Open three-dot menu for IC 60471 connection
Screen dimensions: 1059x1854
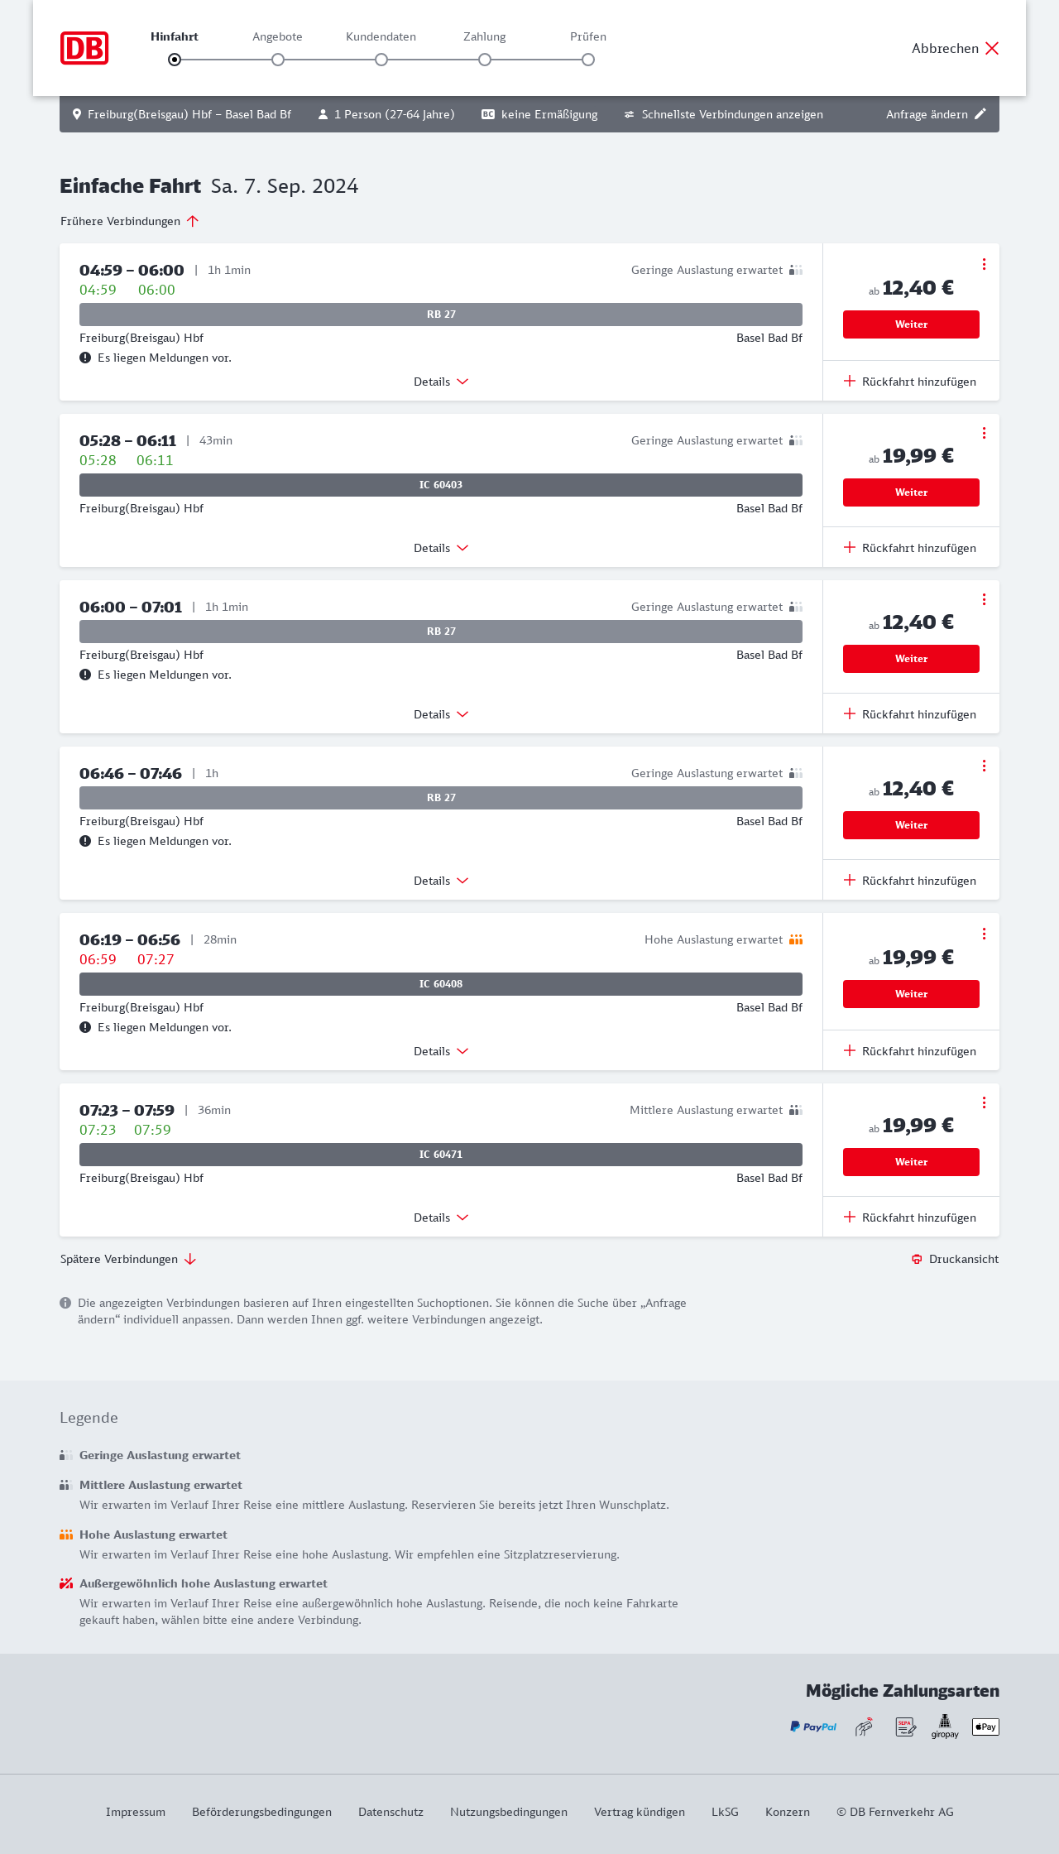pos(984,1102)
